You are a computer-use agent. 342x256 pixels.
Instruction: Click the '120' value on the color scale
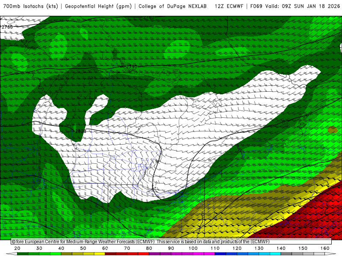click(x=237, y=248)
